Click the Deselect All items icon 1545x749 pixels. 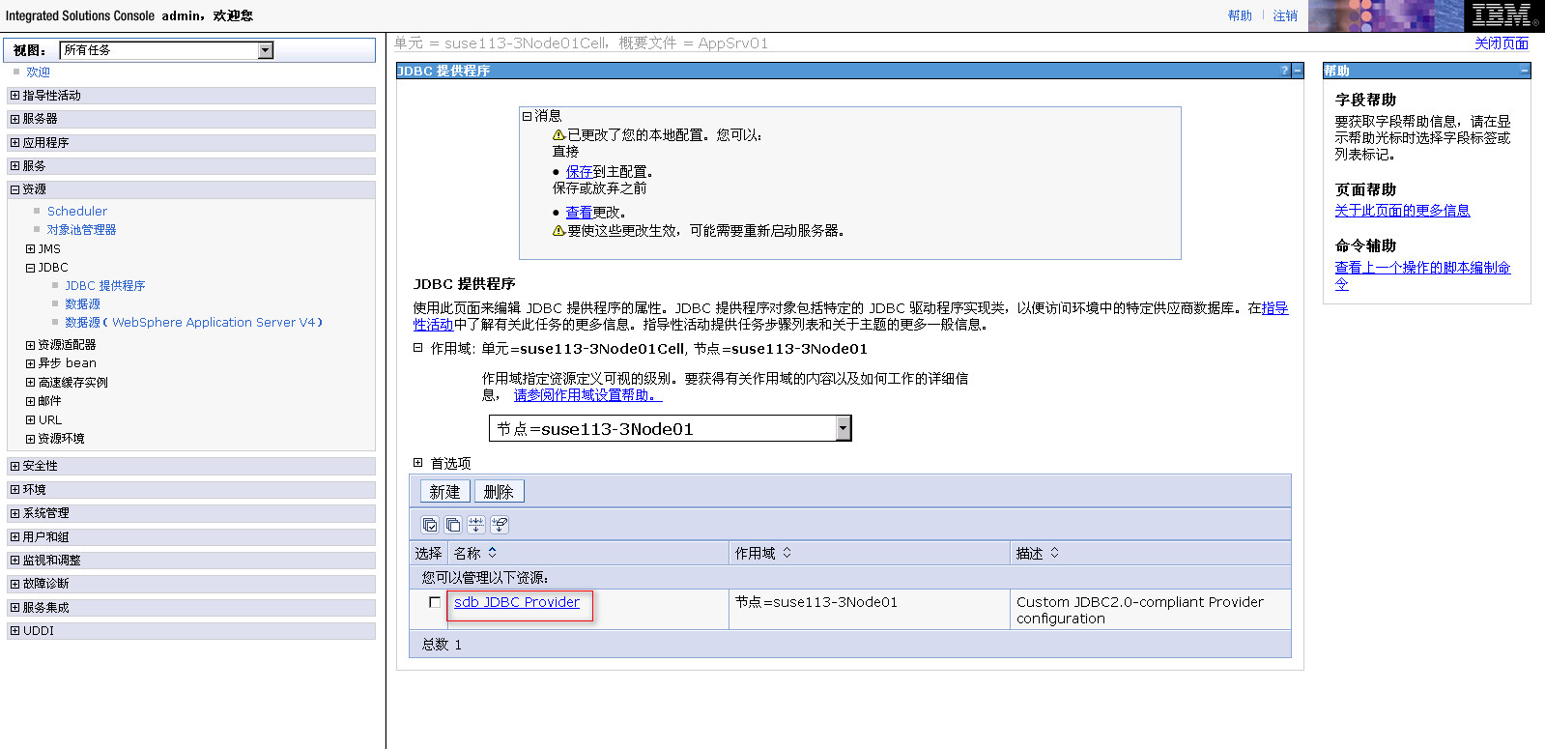click(x=453, y=525)
